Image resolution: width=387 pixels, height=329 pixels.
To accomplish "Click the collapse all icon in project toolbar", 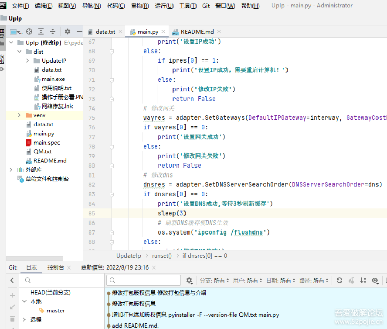I will click(53, 31).
